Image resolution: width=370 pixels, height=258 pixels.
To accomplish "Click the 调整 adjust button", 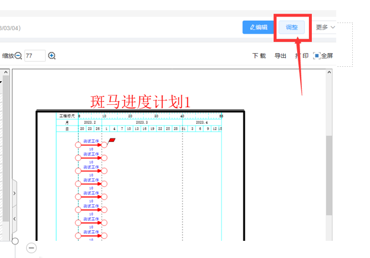I will point(292,27).
